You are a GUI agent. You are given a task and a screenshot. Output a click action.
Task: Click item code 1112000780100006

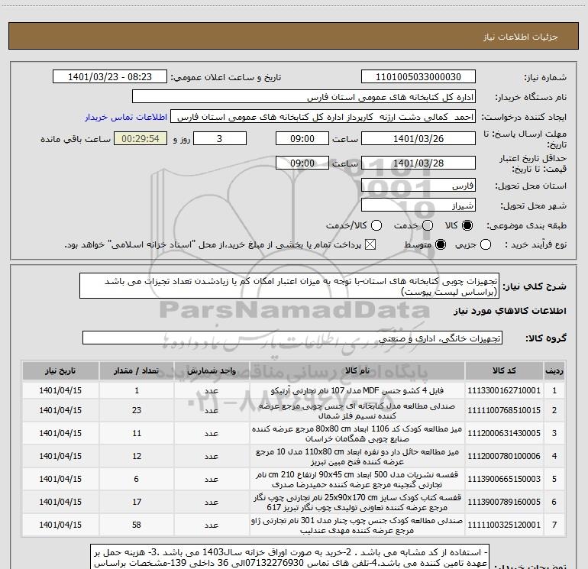coord(504,456)
